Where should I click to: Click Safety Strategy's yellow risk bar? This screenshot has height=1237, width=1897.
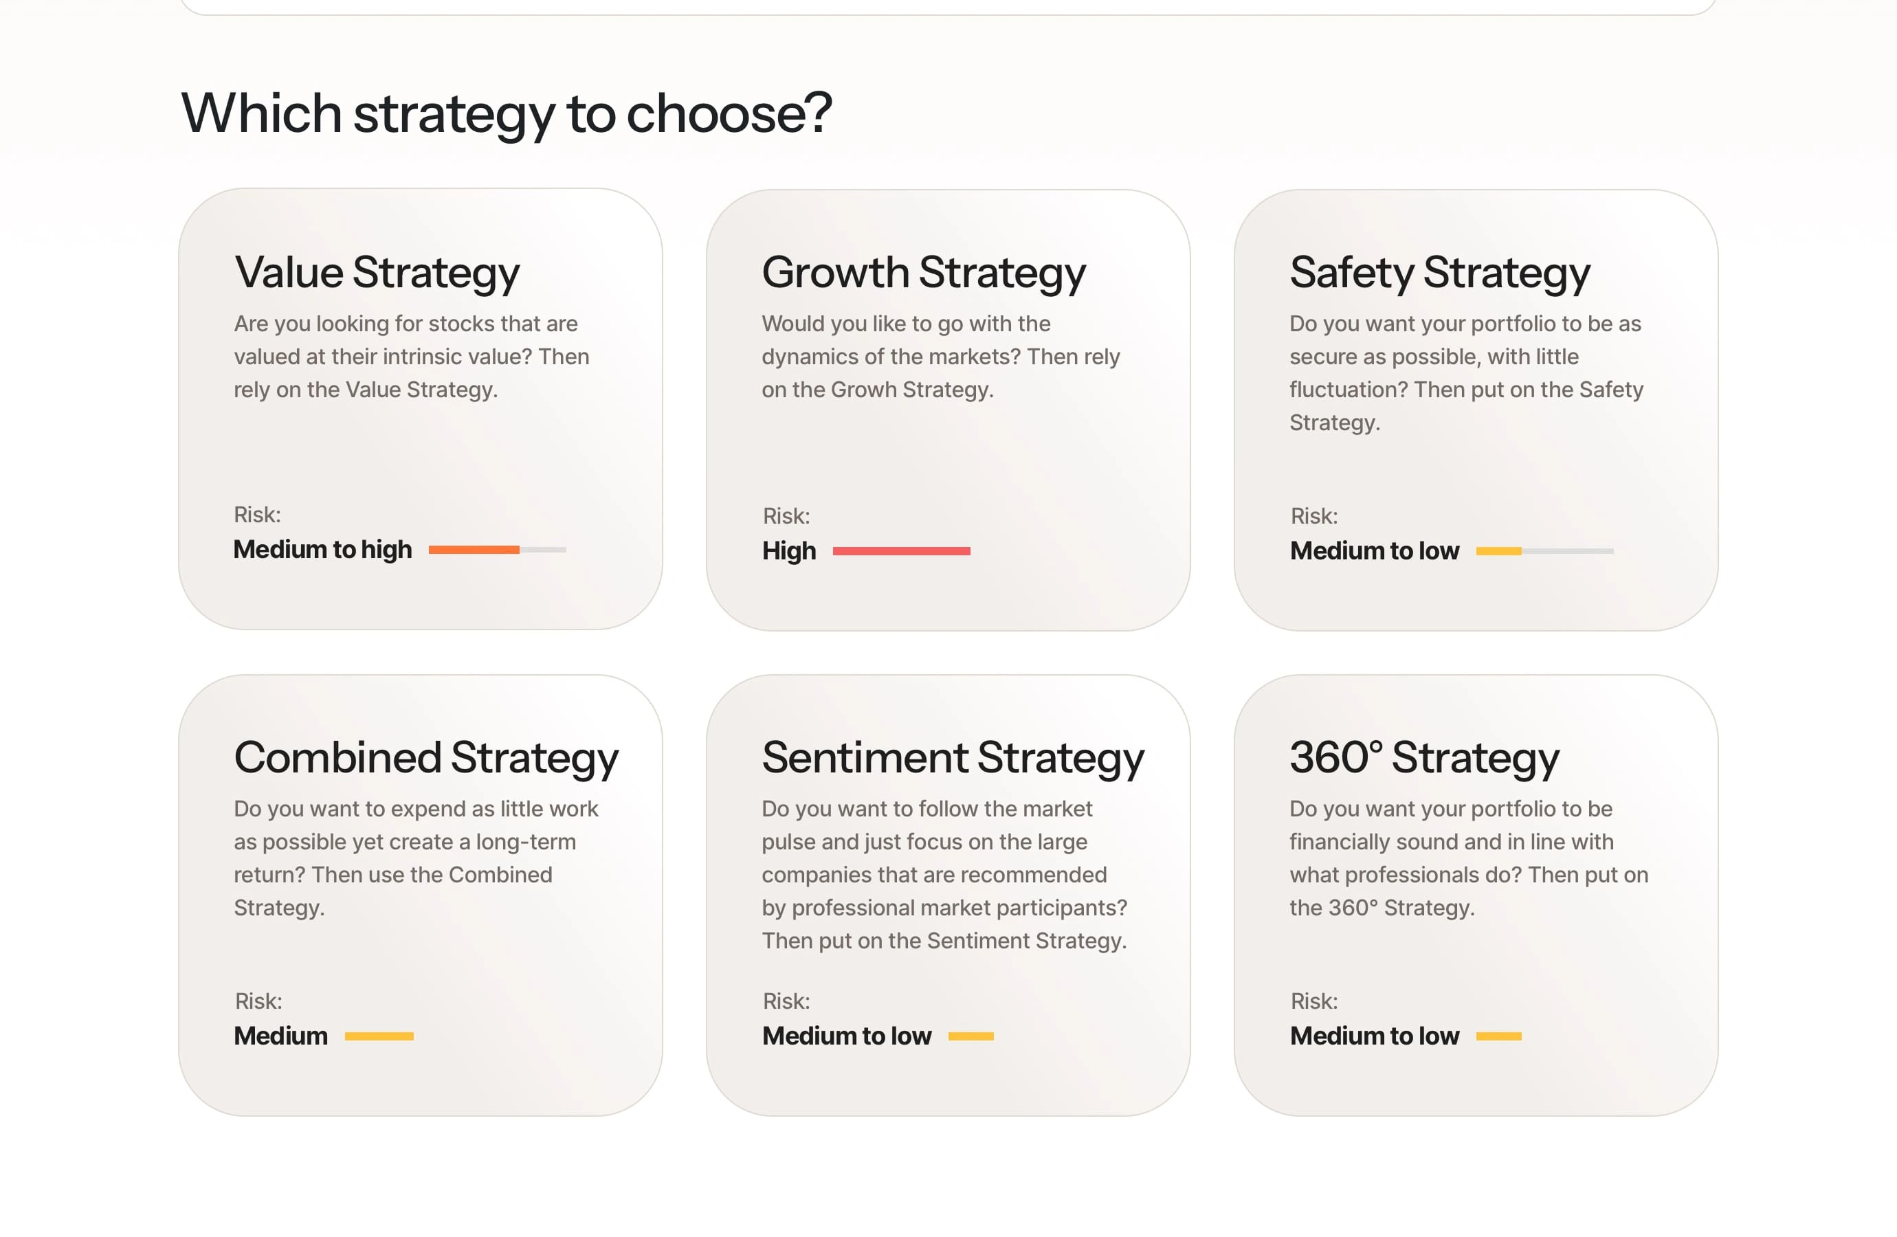(1498, 550)
